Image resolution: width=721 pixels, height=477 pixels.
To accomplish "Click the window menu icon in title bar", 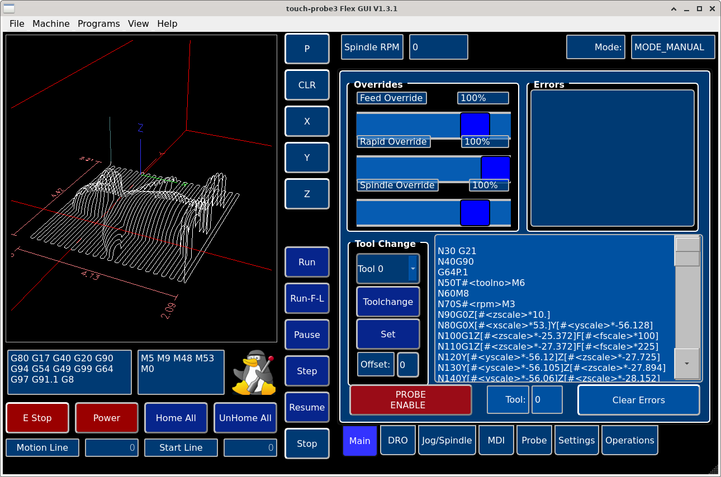I will click(10, 8).
